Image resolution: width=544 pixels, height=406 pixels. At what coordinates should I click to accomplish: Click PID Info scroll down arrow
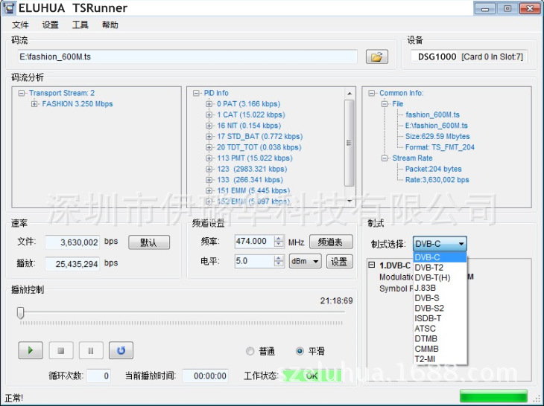click(x=350, y=201)
